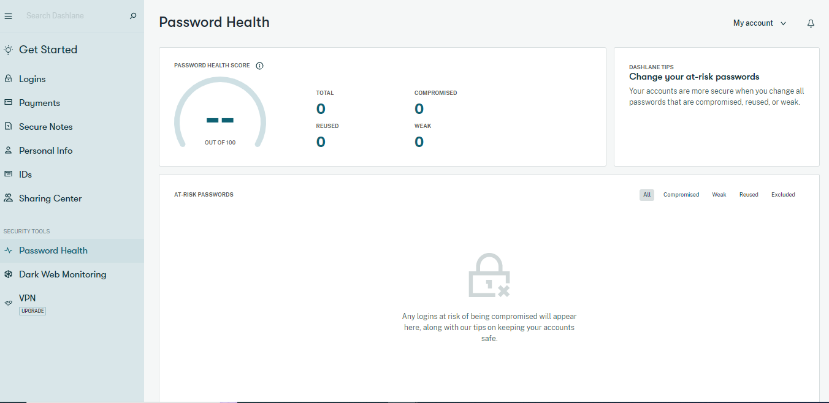Click the VPN UPGRADE badge
829x403 pixels.
pos(32,311)
